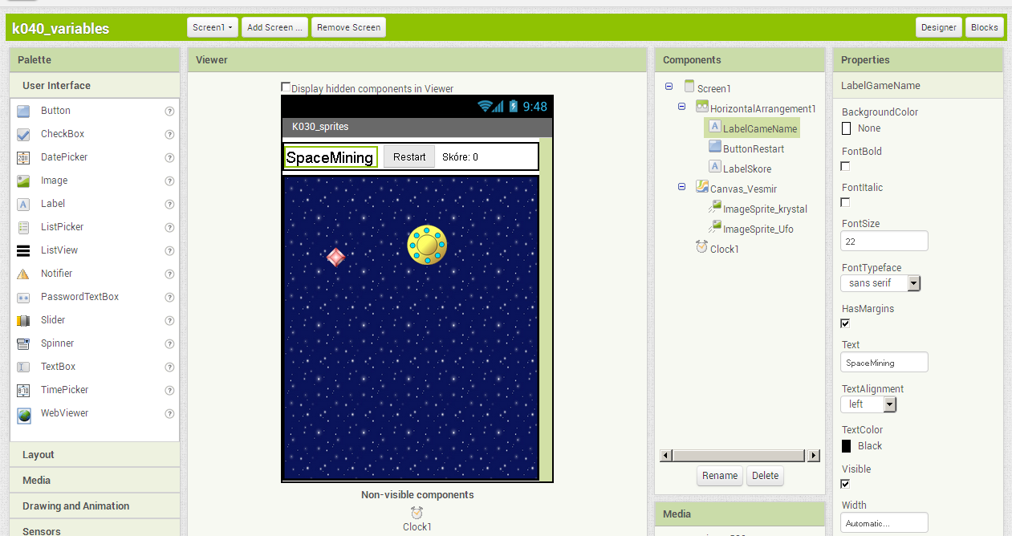Click the WebViewer globe icon
Screen dimensions: 1012x536
[23, 414]
